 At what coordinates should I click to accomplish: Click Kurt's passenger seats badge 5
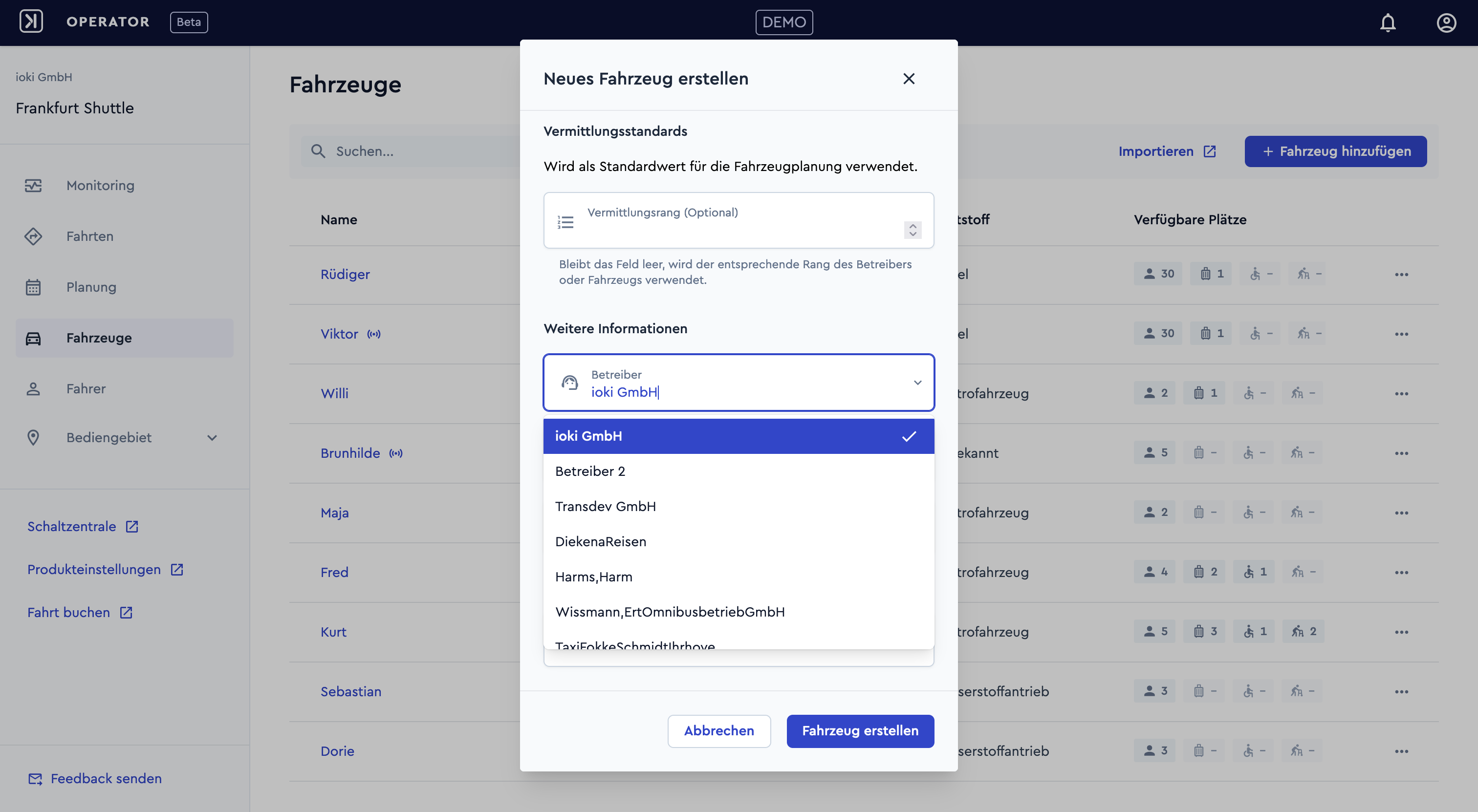tap(1154, 631)
